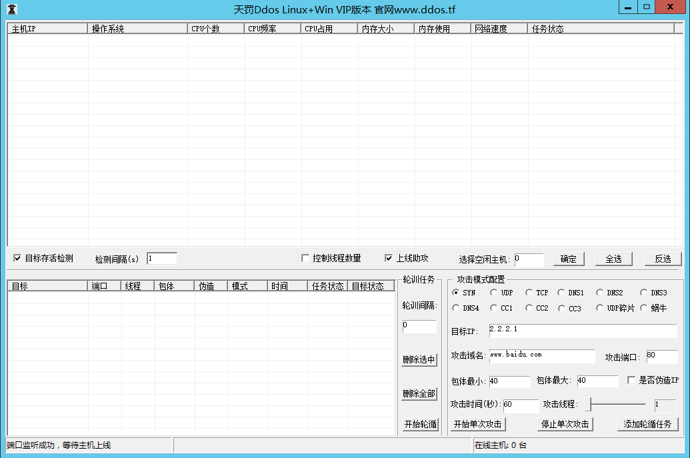Click the CPU个数 column header

pos(216,29)
